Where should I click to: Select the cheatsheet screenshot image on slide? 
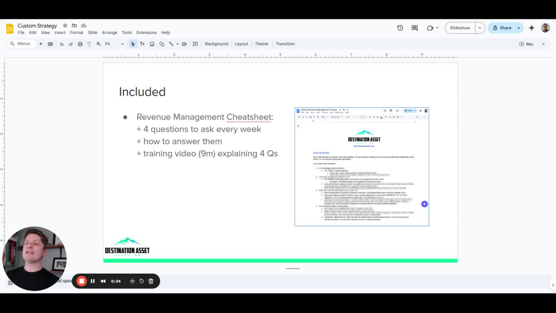click(362, 167)
